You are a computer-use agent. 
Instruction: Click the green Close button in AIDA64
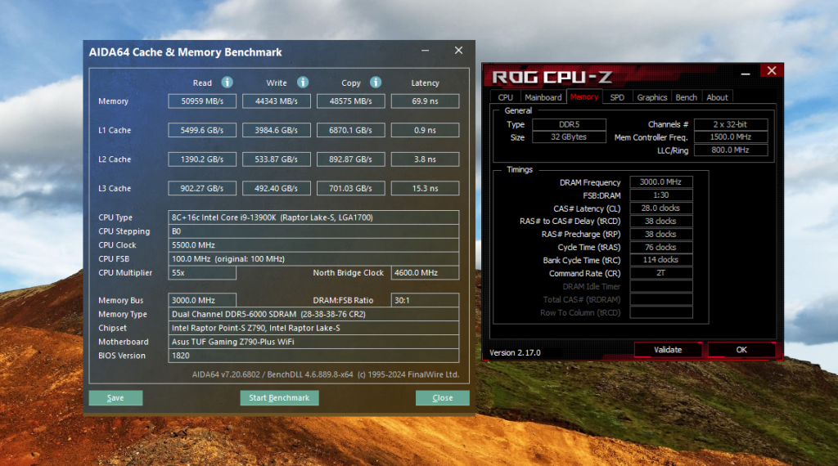442,398
